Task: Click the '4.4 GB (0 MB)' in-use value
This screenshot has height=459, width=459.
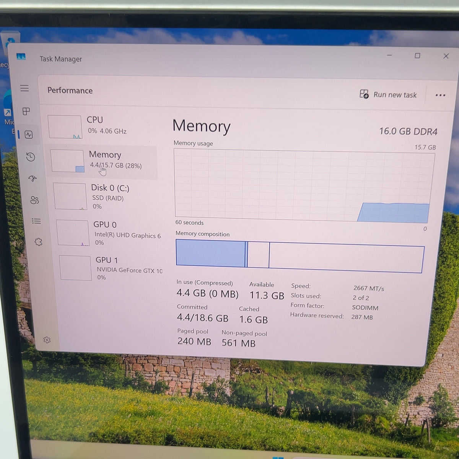Action: coord(207,293)
